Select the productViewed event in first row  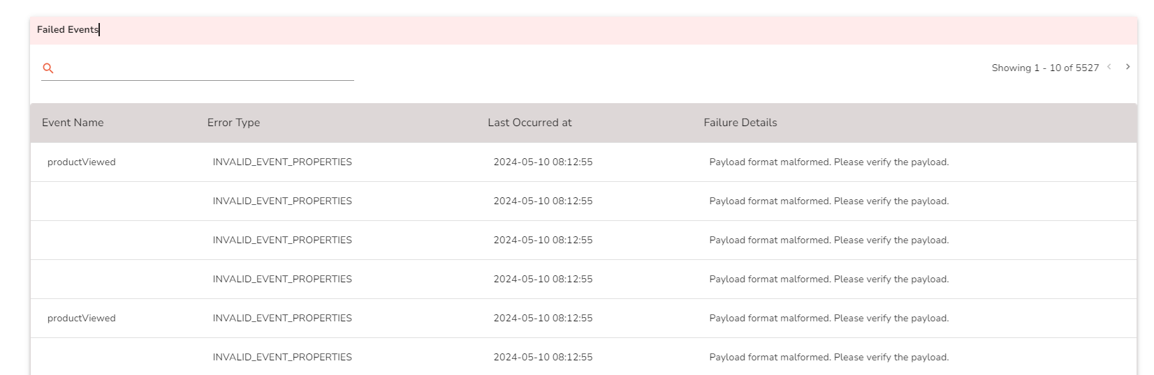pos(82,162)
